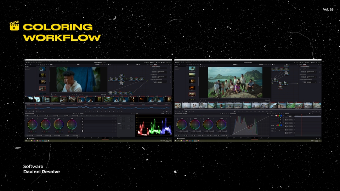
Task: Adjust the Gain color wheel in left window
Action: [x=59, y=125]
